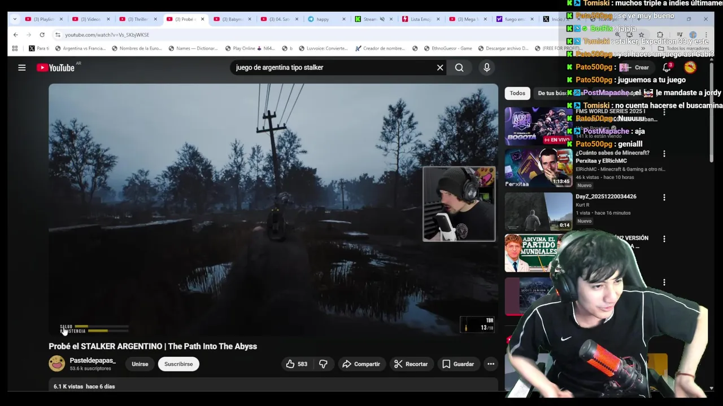This screenshot has height=406, width=723.
Task: Save video using Guardar
Action: (x=458, y=364)
